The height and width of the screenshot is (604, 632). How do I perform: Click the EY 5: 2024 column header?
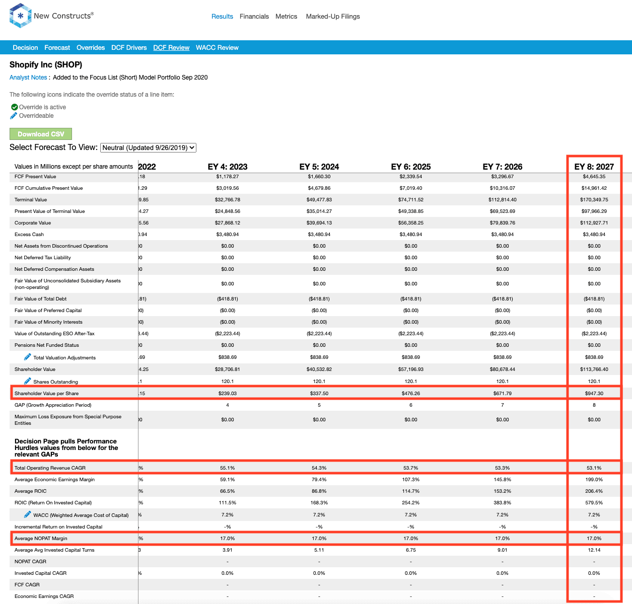(x=319, y=167)
